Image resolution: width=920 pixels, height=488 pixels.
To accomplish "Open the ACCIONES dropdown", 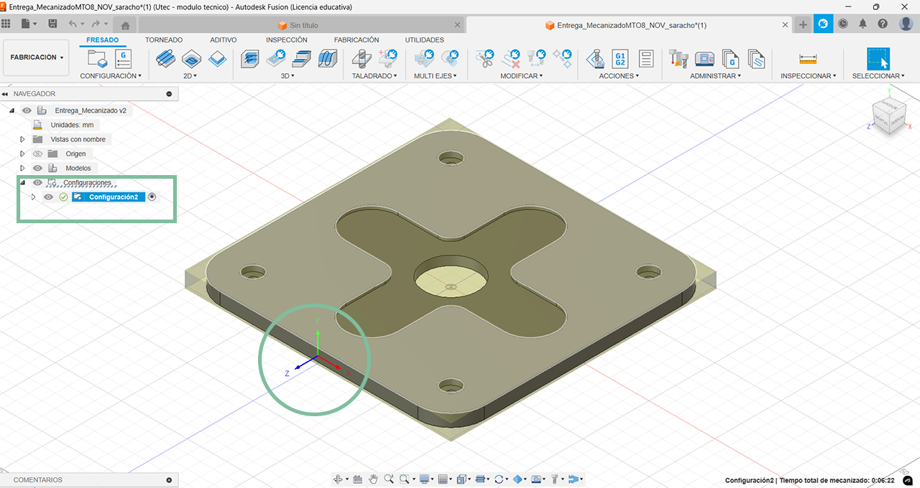I will (x=619, y=75).
